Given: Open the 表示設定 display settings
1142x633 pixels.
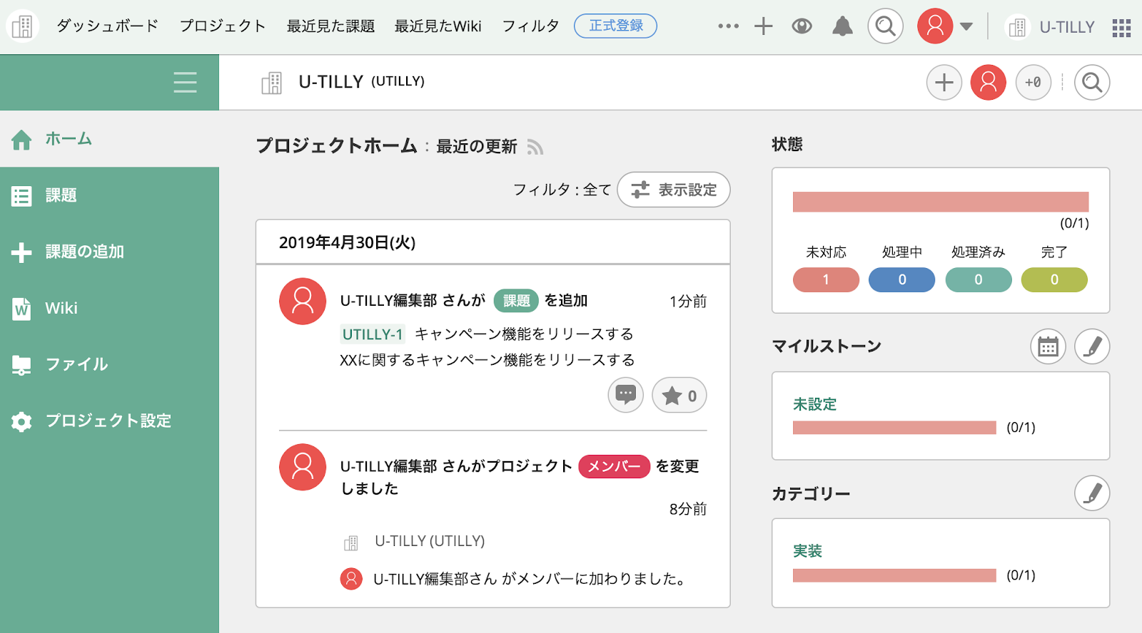Looking at the screenshot, I should tap(674, 190).
